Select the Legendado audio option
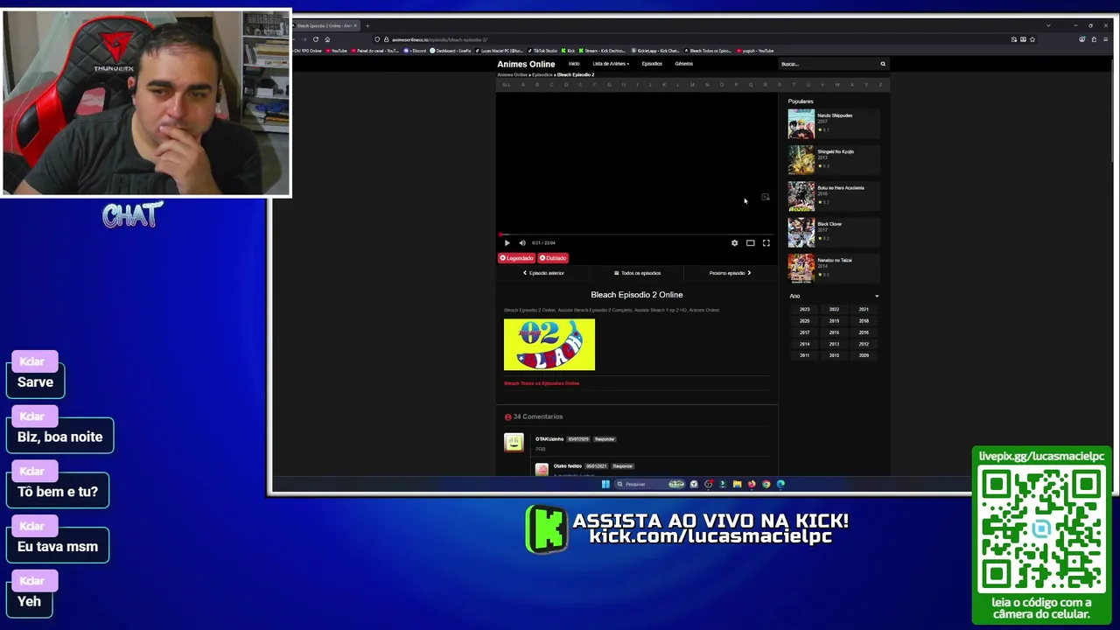The image size is (1120, 630). coord(516,258)
